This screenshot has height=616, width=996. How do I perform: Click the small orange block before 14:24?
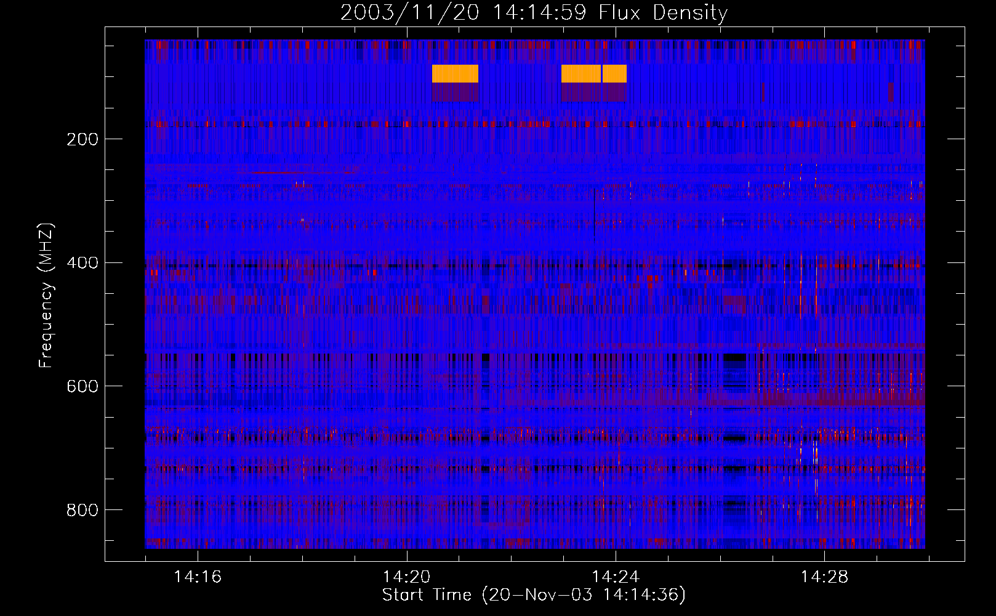point(614,73)
